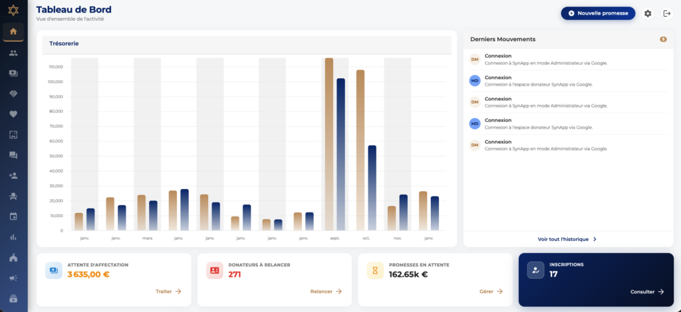The image size is (681, 312).
Task: Open the bar chart statistics sidebar icon
Action: coord(13,237)
